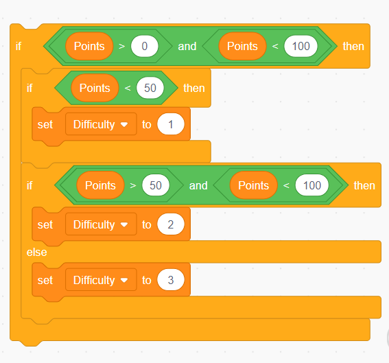Select the 100 field in top condition
389x363 pixels.
coord(300,46)
